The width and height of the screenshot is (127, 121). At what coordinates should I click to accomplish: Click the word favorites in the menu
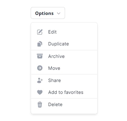click(74, 92)
